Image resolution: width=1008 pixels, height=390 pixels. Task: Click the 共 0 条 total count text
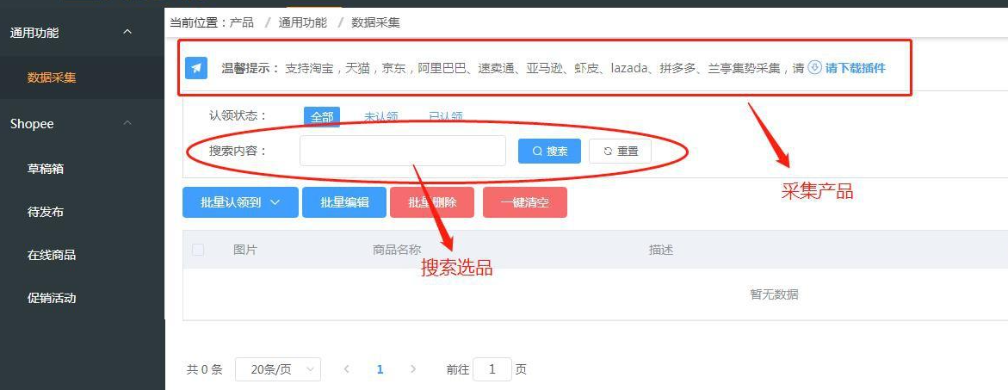[x=204, y=369]
